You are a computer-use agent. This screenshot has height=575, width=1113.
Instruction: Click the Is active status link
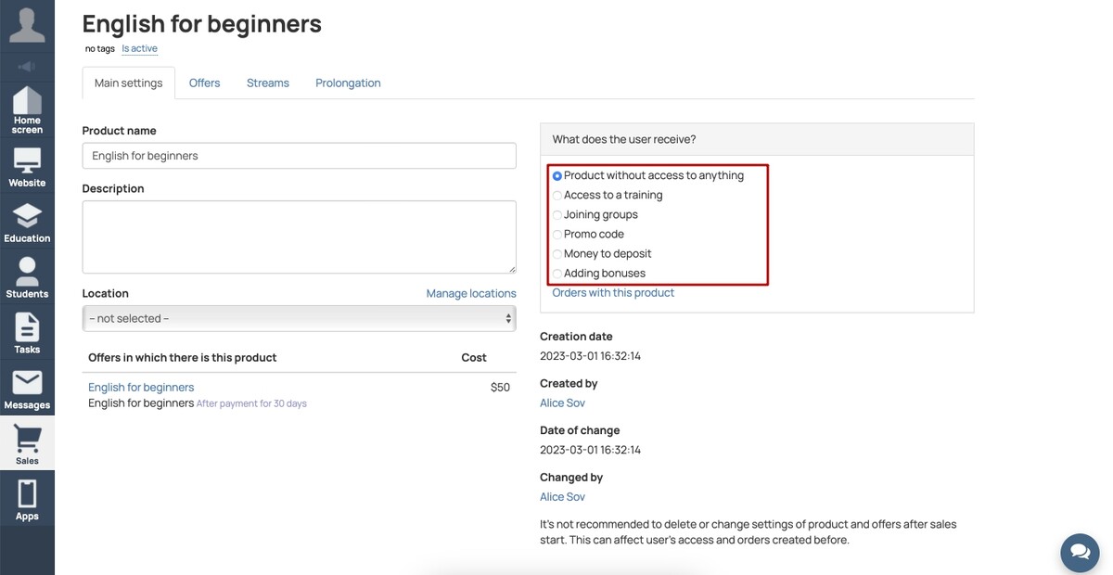tap(140, 48)
